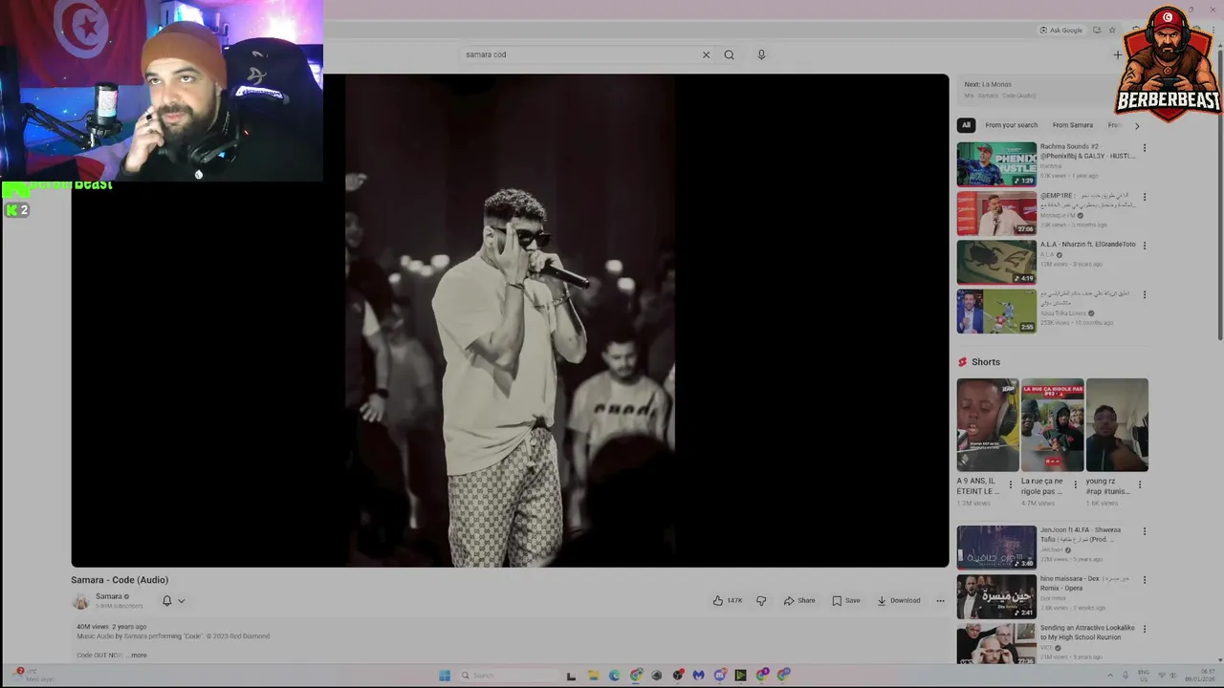Open the Samara channel name link

coord(109,596)
